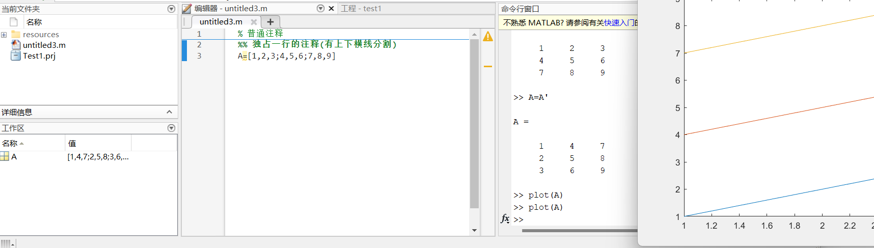Screen dimensions: 874x248
Task: Add a new editor tab with plus
Action: [270, 22]
